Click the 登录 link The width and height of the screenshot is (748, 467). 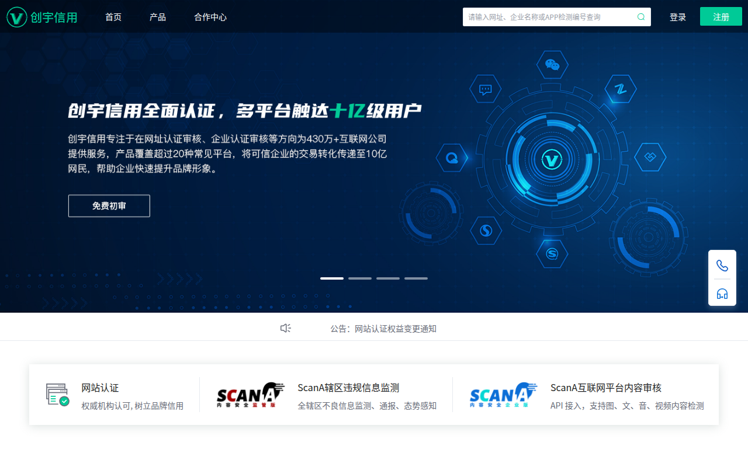click(x=678, y=17)
